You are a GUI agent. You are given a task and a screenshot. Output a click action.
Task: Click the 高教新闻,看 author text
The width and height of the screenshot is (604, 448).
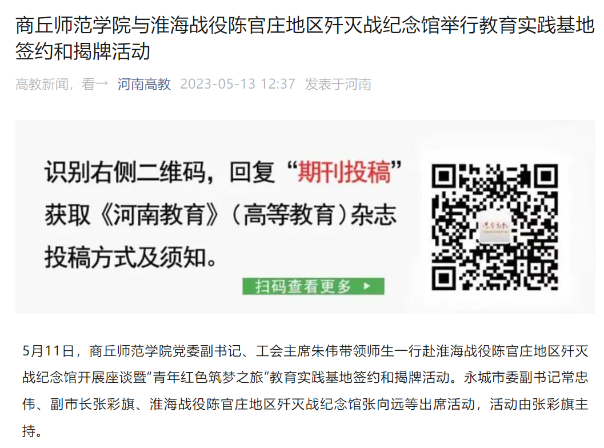(55, 83)
